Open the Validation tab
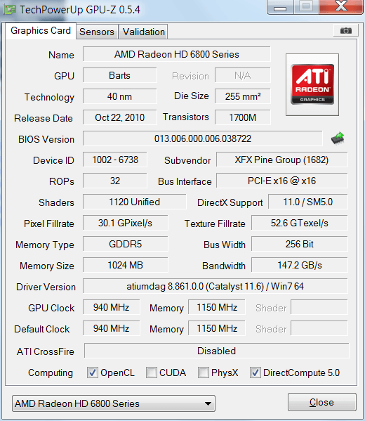This screenshot has width=365, height=421. 143,32
